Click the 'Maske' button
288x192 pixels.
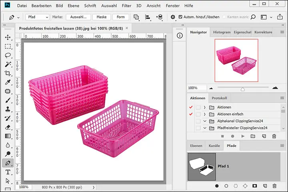[x=101, y=17]
